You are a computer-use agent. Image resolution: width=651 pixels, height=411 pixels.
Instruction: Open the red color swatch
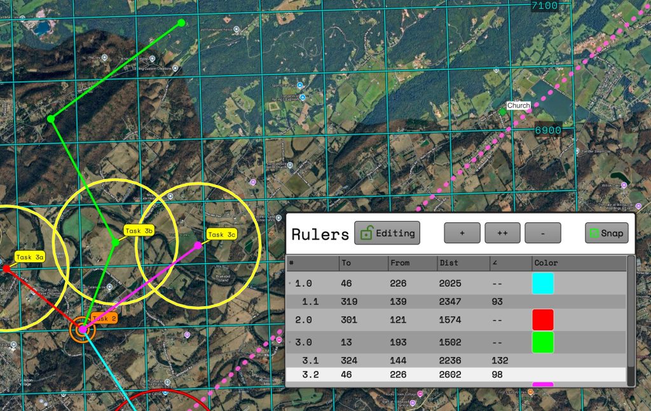point(543,319)
